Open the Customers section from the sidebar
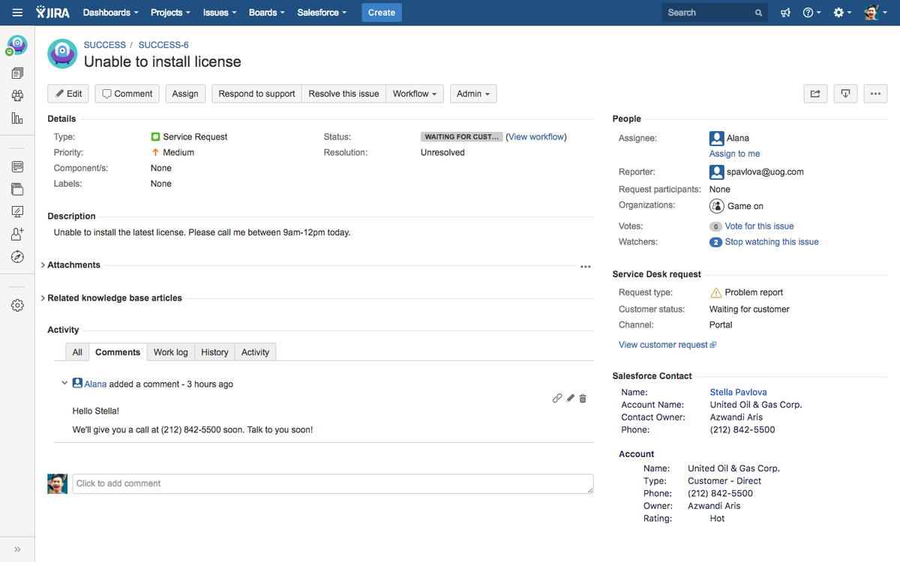The height and width of the screenshot is (562, 900). click(17, 95)
